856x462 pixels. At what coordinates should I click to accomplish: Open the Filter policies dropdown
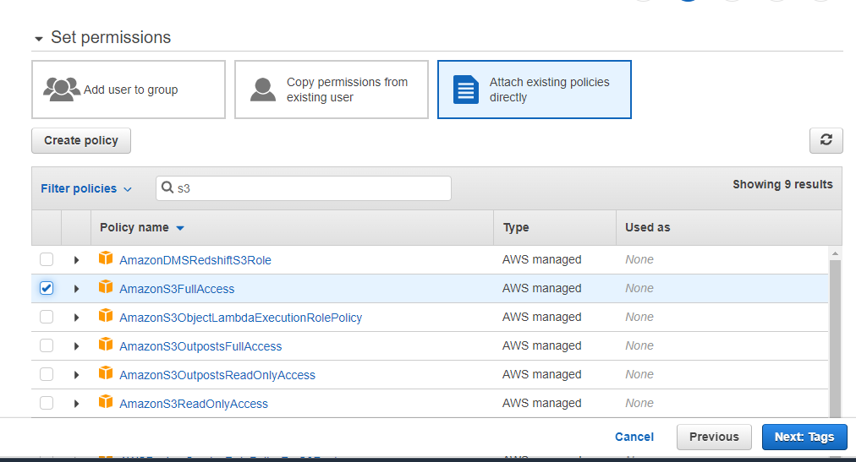pyautogui.click(x=86, y=188)
